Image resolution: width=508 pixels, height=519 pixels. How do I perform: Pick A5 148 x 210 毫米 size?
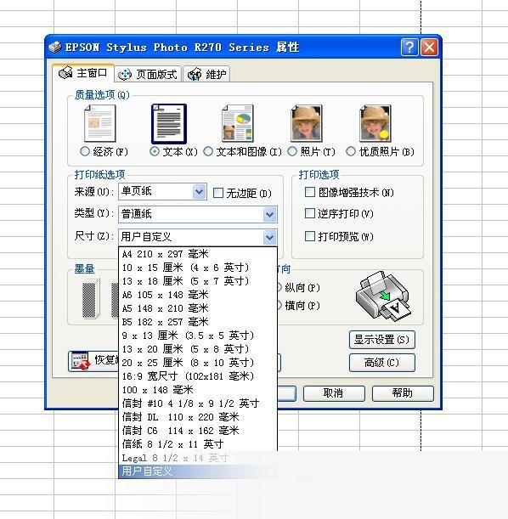click(198, 308)
